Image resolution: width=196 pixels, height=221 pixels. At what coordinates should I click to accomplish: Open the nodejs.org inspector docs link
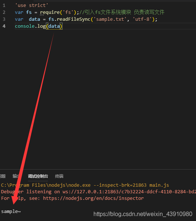click(93, 198)
